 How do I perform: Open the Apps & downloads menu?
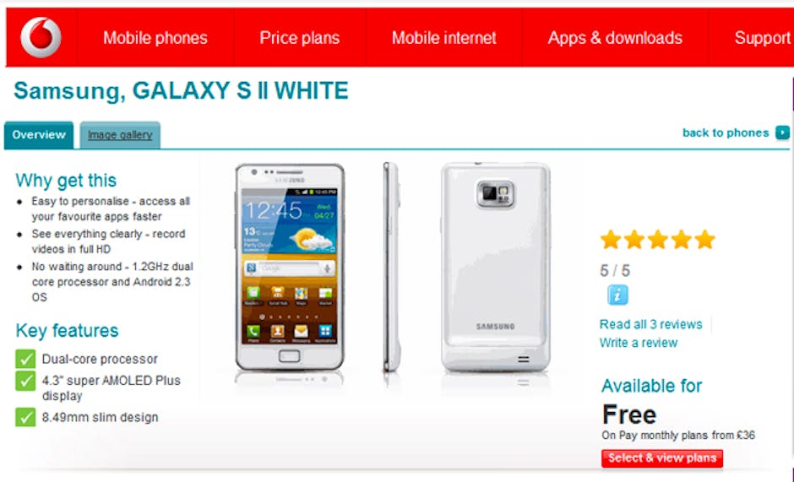click(x=615, y=37)
